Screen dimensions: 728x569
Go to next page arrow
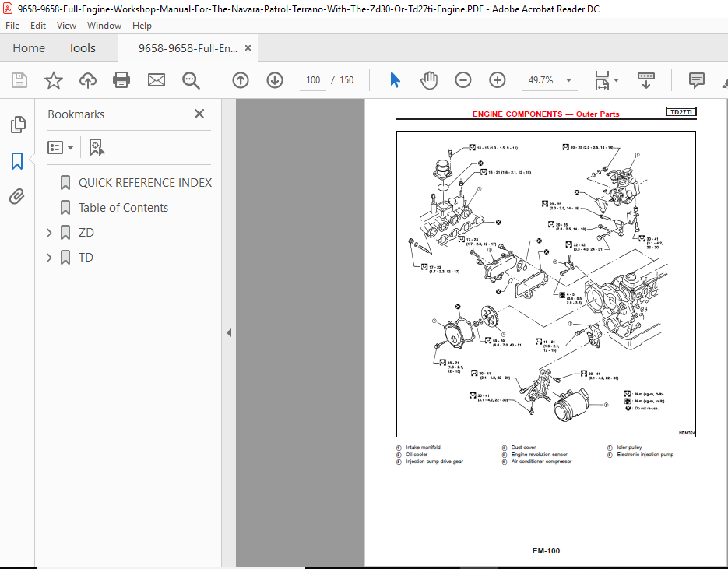pos(275,80)
